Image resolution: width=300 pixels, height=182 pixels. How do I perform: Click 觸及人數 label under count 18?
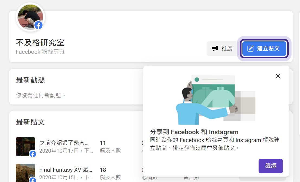point(110,177)
